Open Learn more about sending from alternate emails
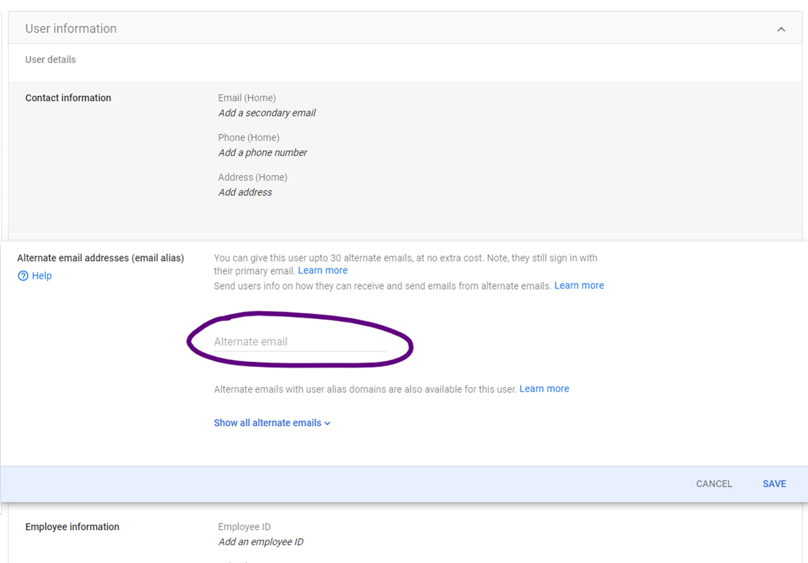 point(579,286)
